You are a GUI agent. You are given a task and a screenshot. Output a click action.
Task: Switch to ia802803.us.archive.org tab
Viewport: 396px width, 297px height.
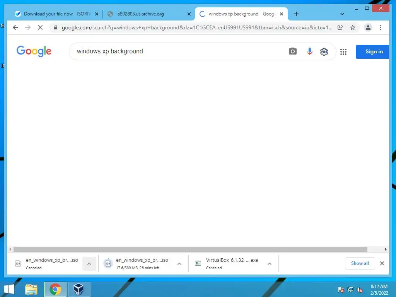pyautogui.click(x=149, y=14)
